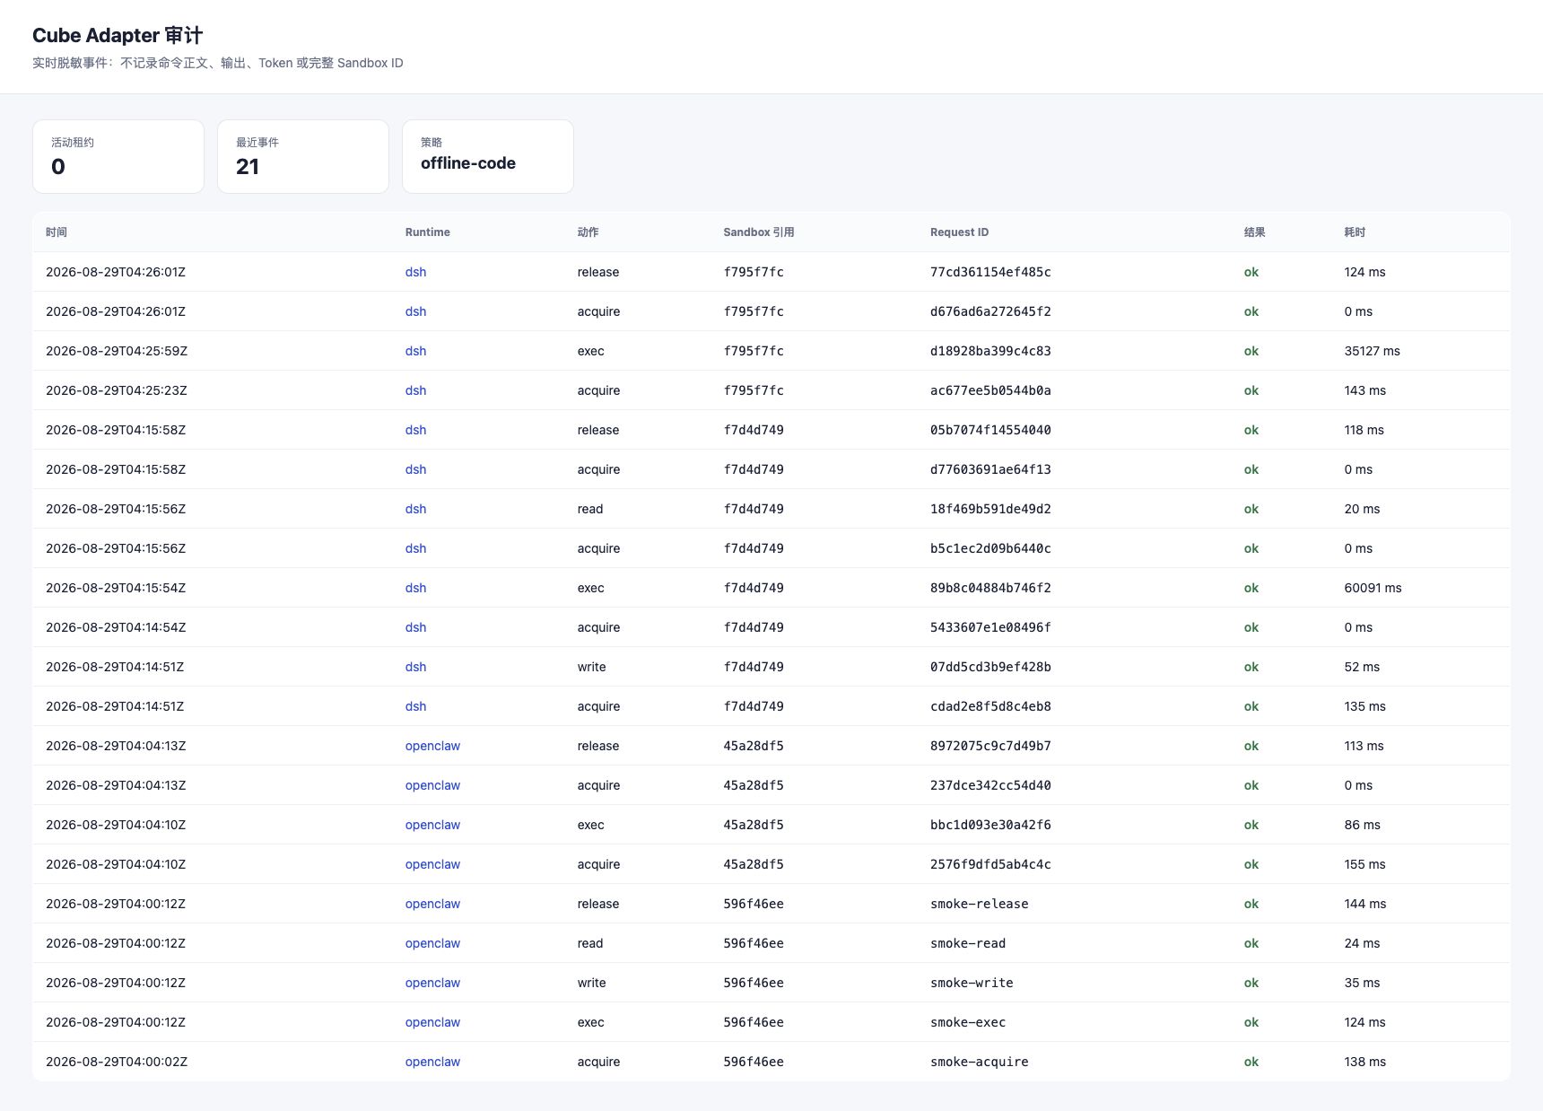This screenshot has height=1111, width=1543.
Task: Click Request ID ac677ee5b0544b0a
Action: pyautogui.click(x=990, y=390)
